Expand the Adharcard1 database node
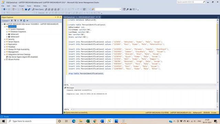 click(7, 37)
